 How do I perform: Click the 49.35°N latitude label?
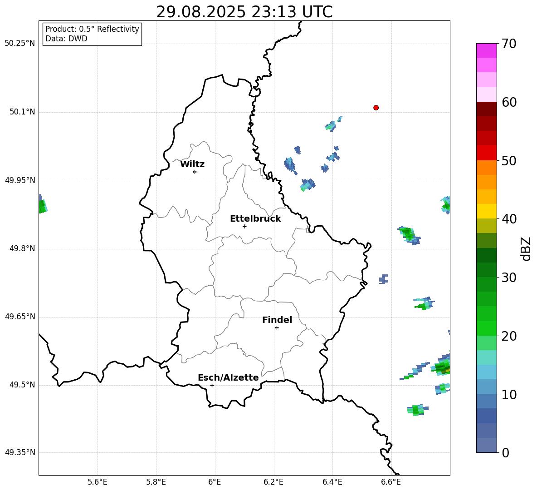[x=20, y=452]
